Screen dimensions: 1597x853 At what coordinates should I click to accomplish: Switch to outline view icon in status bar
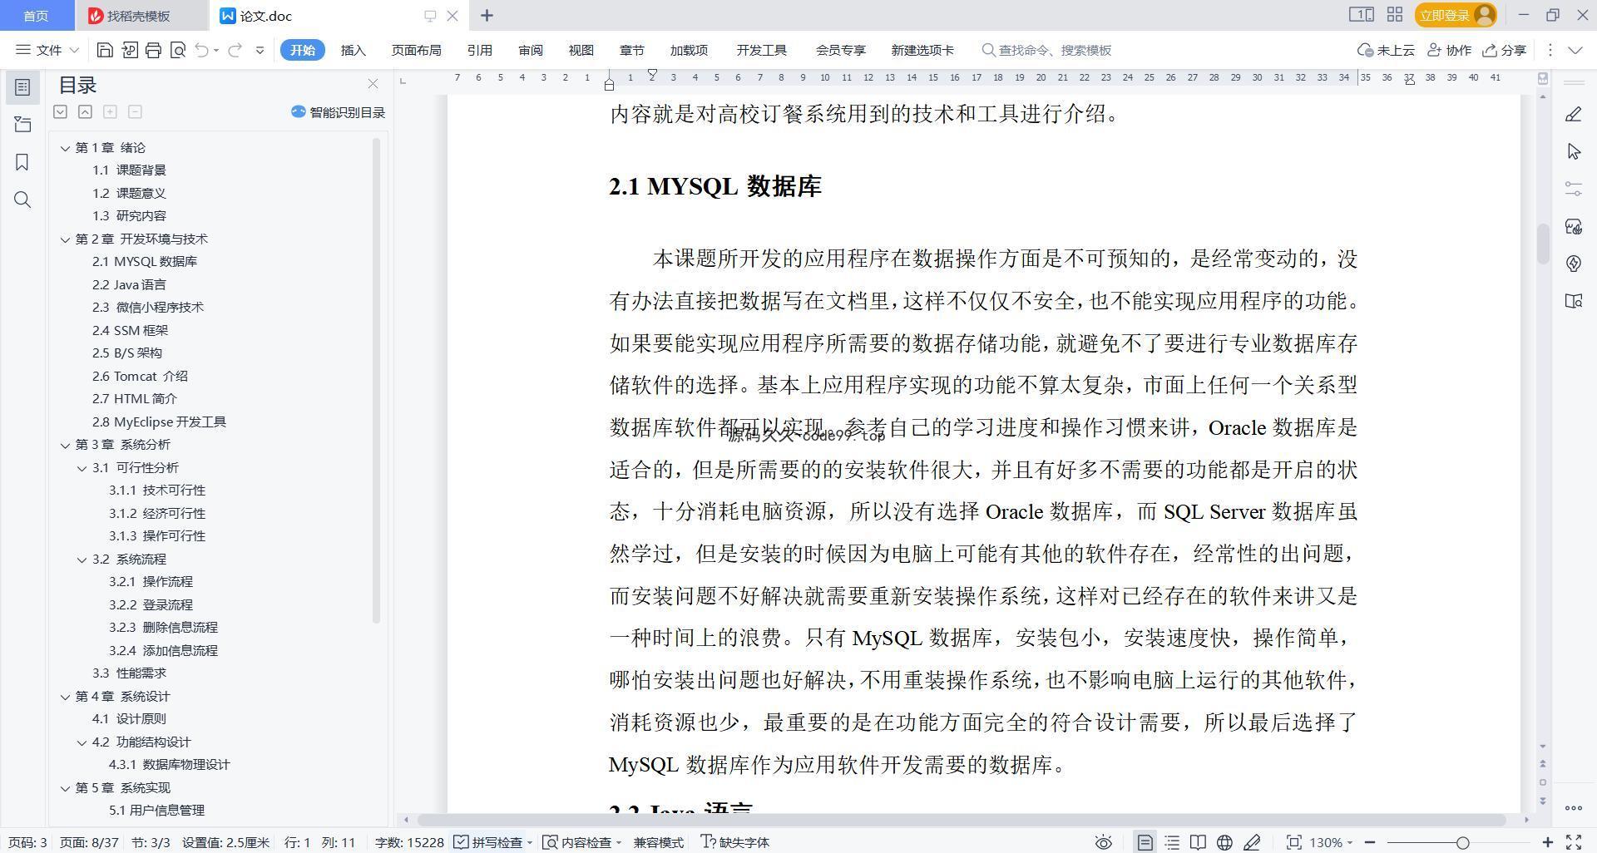(1172, 842)
